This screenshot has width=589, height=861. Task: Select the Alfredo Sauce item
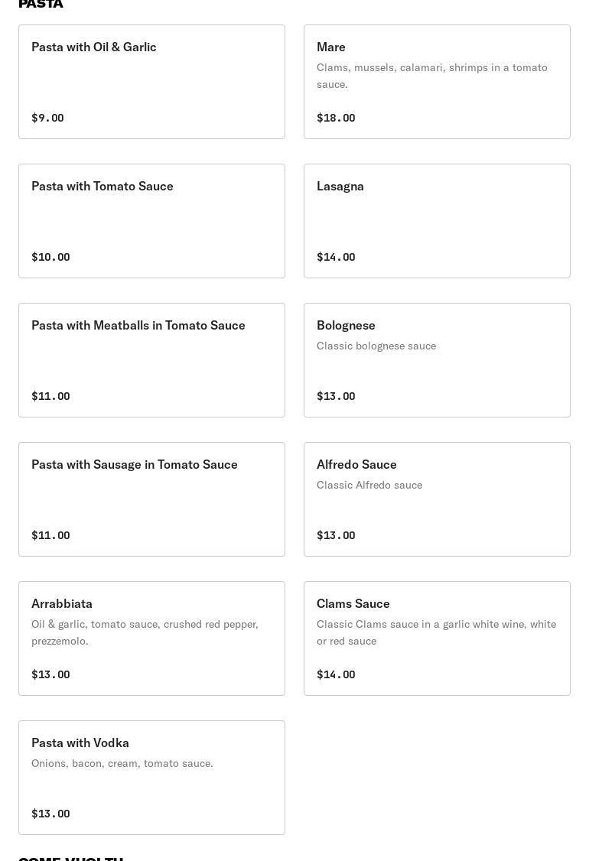point(437,499)
